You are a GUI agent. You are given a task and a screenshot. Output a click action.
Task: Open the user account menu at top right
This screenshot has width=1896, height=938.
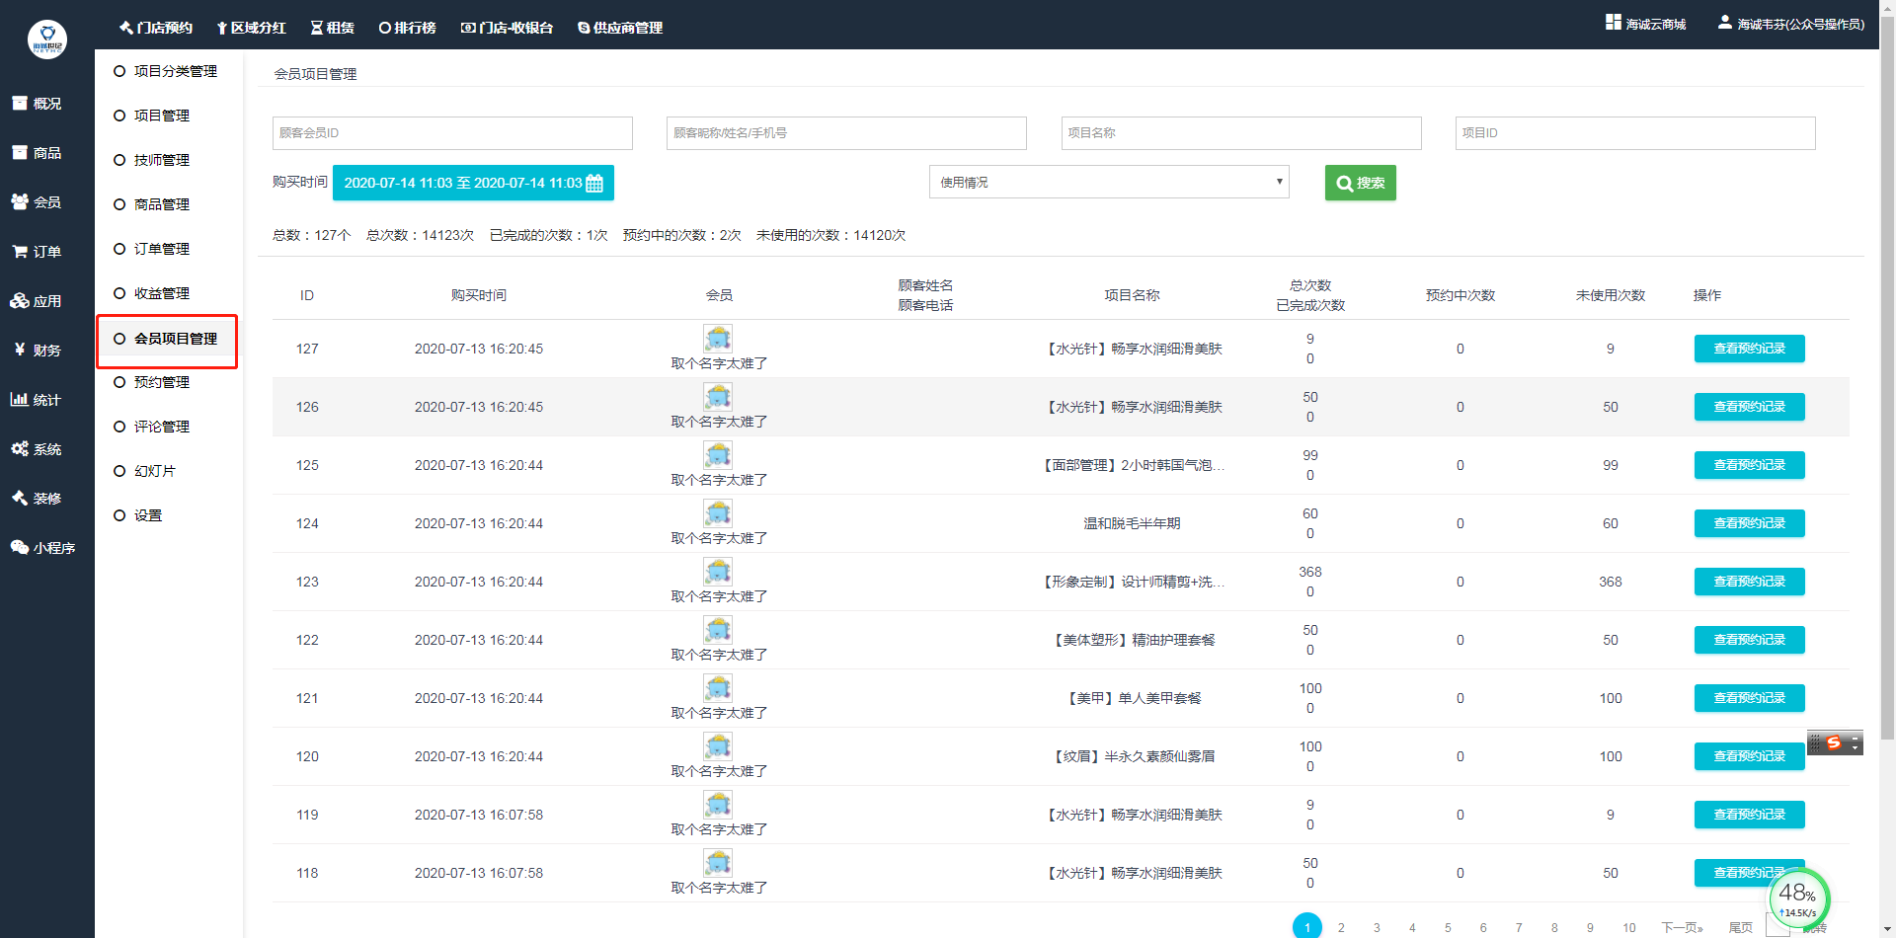pos(1791,24)
